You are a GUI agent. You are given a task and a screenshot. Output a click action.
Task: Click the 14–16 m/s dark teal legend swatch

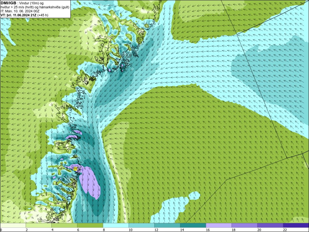click(x=193, y=225)
